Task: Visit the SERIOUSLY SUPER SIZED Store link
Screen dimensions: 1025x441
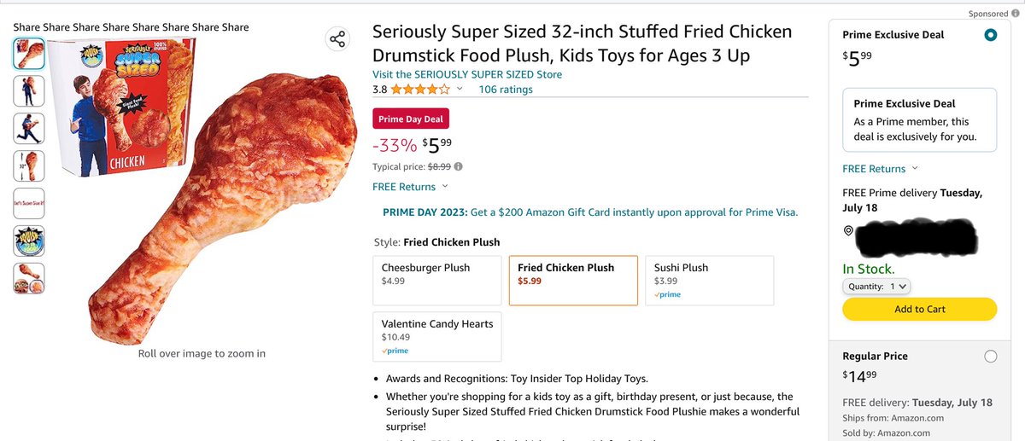Action: coord(467,74)
